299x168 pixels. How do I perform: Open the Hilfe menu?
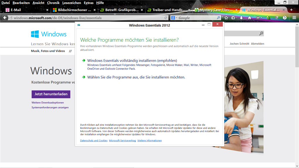[x=100, y=3]
